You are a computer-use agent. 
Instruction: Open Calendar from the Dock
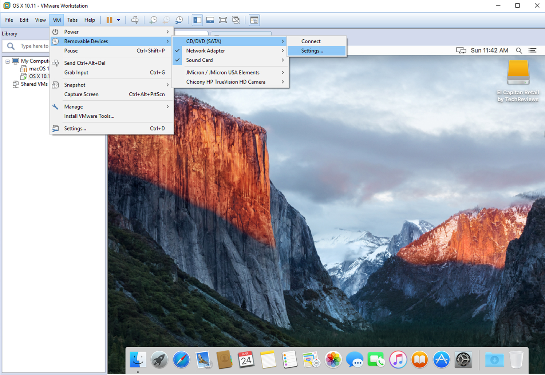[246, 360]
